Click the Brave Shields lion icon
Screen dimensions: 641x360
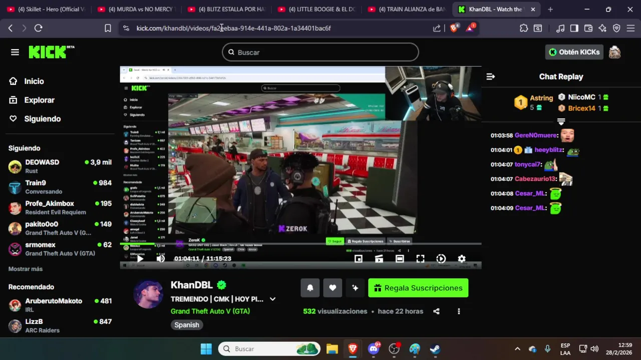tap(454, 28)
